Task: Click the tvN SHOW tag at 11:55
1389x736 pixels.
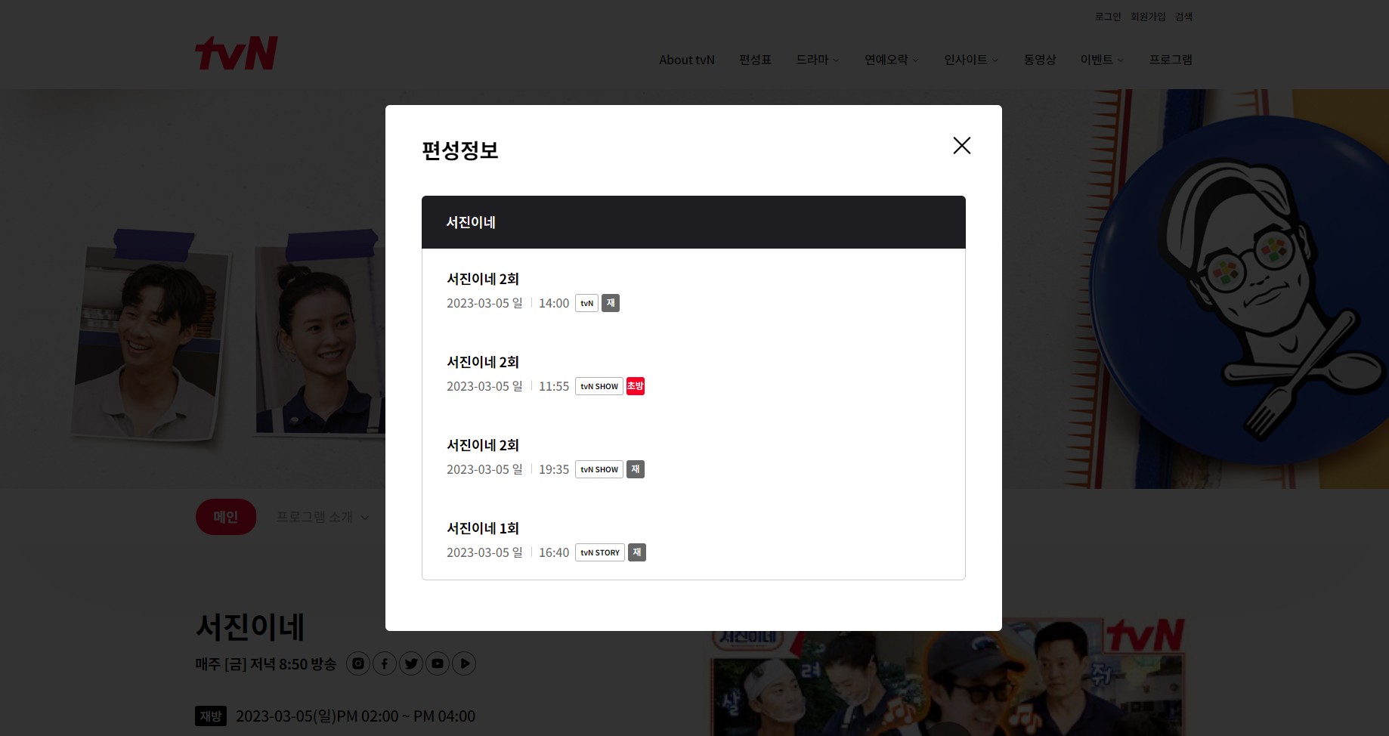Action: tap(599, 386)
